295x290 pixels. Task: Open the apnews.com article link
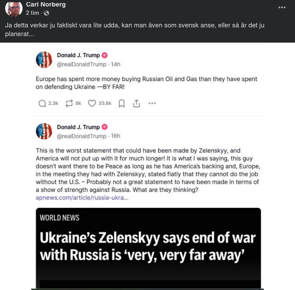coord(82,197)
